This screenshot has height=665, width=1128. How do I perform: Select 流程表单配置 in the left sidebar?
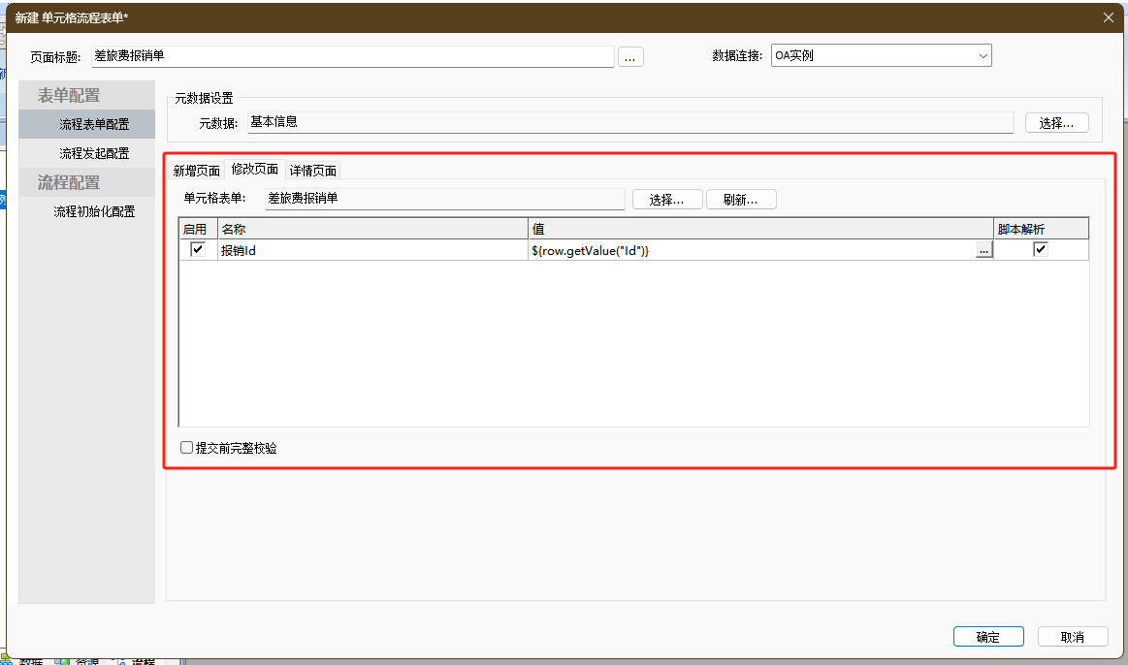tap(94, 124)
